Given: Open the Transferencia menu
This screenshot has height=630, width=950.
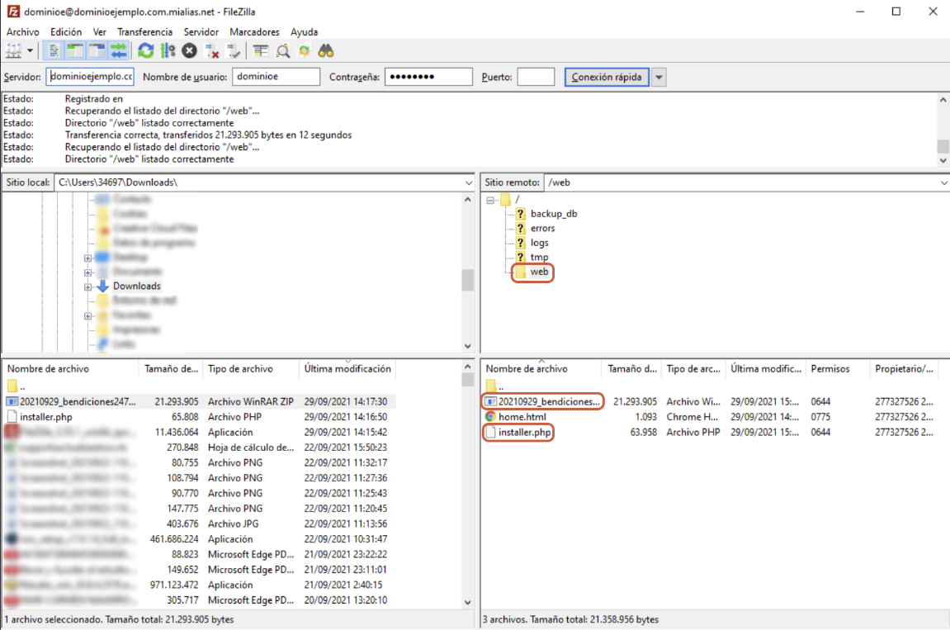Looking at the screenshot, I should pyautogui.click(x=144, y=31).
